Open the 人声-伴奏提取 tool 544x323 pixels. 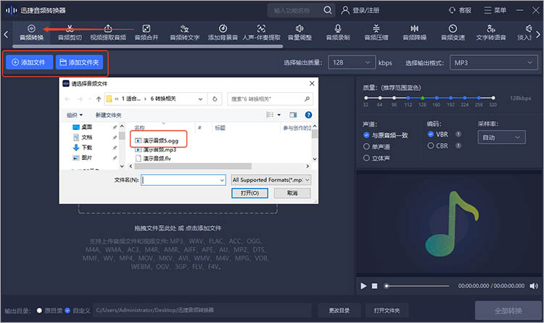[x=261, y=33]
